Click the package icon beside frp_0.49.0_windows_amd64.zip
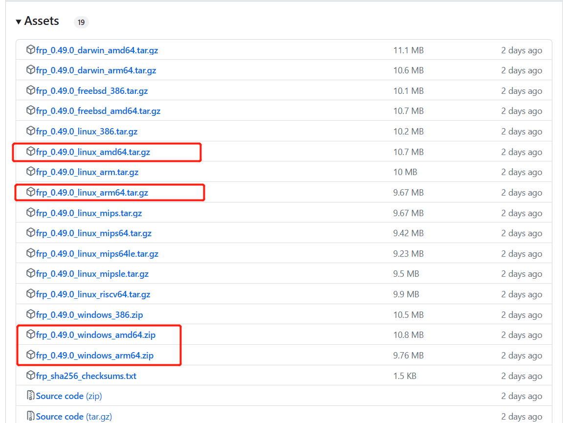Viewport: 568px width, 423px height. coord(31,334)
